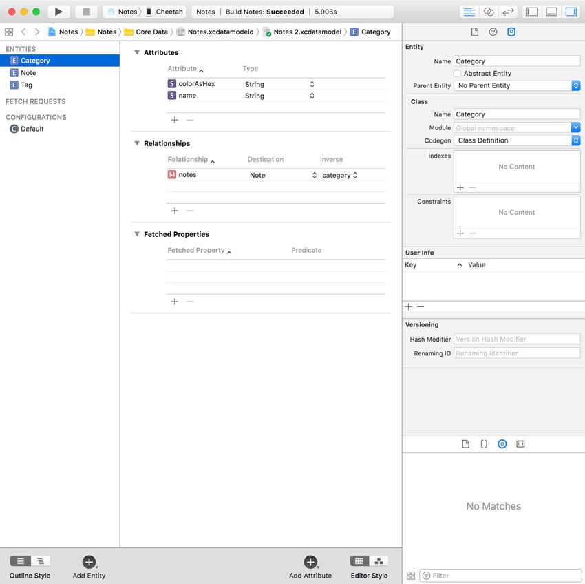
Task: Sort by Relationship column header
Action: coord(191,160)
